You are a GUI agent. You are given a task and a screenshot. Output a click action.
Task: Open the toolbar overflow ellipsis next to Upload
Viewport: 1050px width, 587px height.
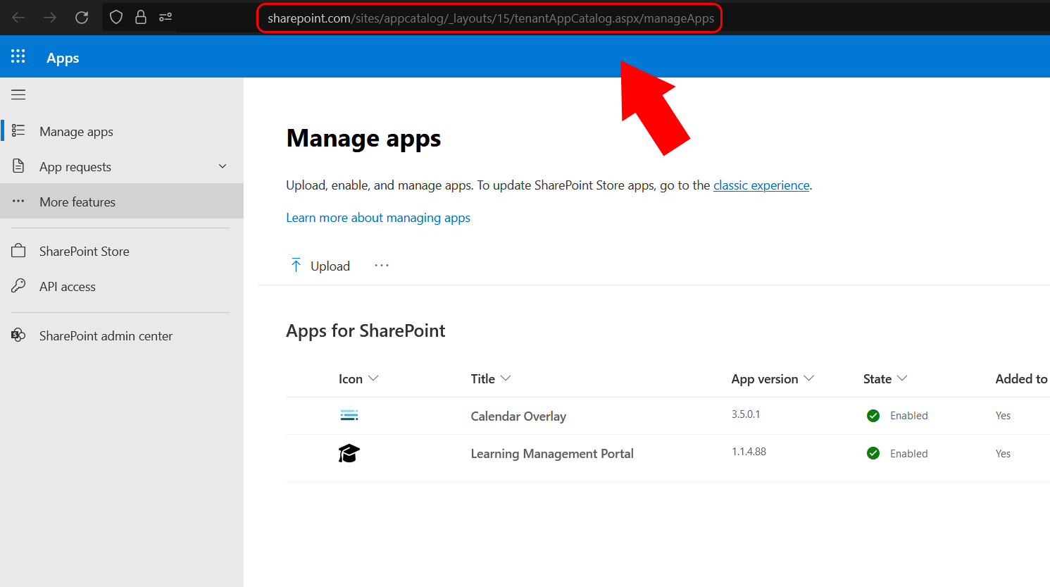pyautogui.click(x=382, y=265)
